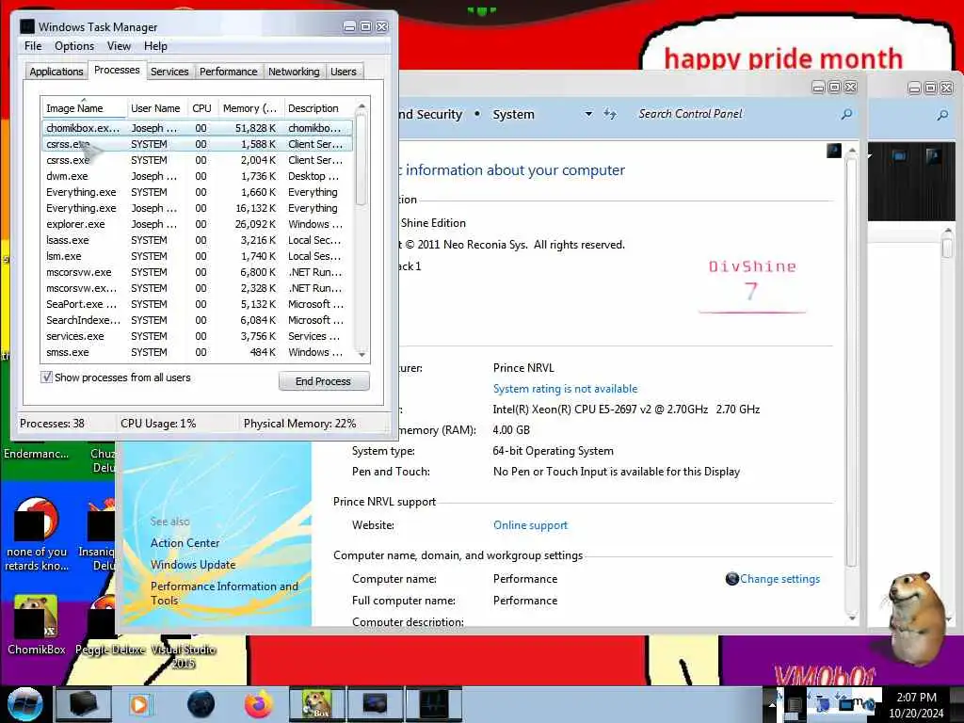Open ChomikBox hamster icon on the taskbar
Image resolution: width=964 pixels, height=723 pixels.
pos(316,704)
